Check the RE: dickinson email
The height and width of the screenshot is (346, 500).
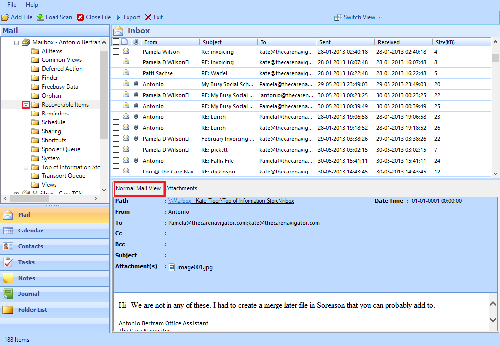[116, 171]
